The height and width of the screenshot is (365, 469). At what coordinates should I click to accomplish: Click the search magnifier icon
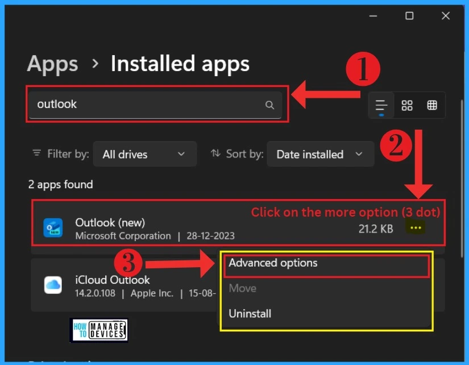(x=269, y=105)
